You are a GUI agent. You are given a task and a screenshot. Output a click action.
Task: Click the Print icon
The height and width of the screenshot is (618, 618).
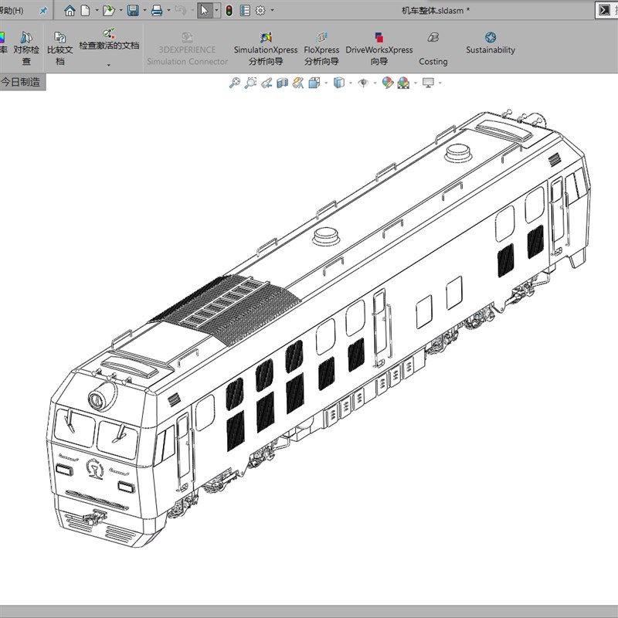coord(157,11)
